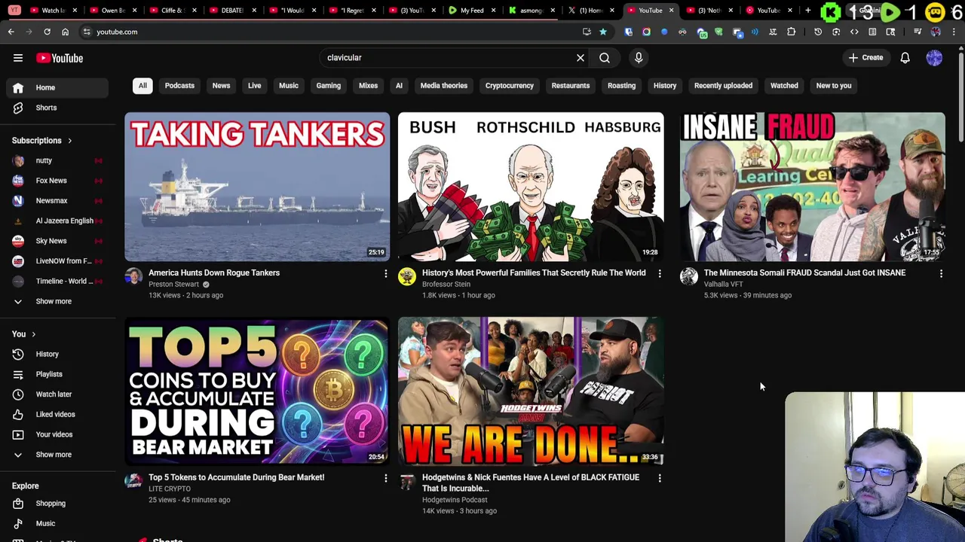Open Shorts in the sidebar

(x=57, y=108)
